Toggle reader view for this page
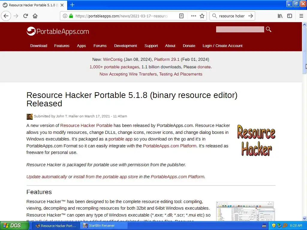This screenshot has height=230, width=307. tap(181, 16)
